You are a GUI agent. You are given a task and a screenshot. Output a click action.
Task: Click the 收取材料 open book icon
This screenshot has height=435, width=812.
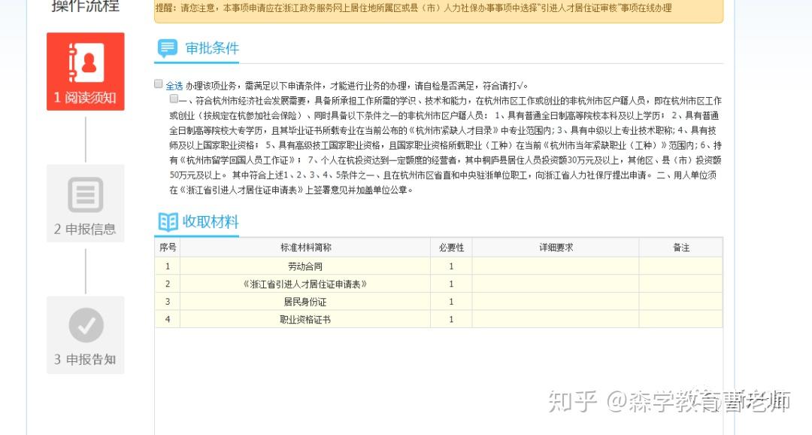tap(167, 222)
